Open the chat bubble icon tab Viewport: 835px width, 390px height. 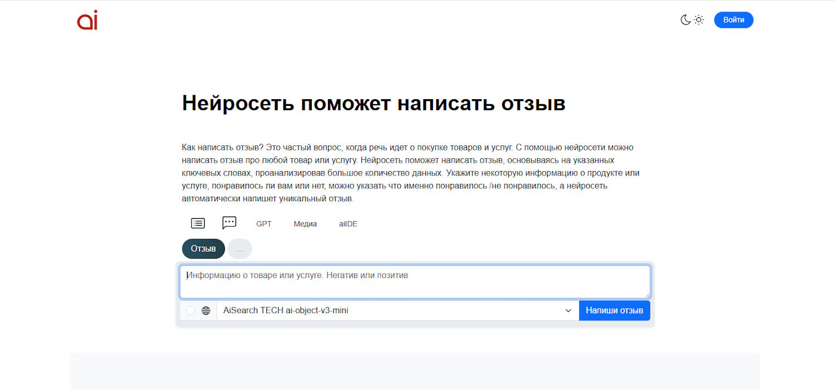(x=229, y=223)
